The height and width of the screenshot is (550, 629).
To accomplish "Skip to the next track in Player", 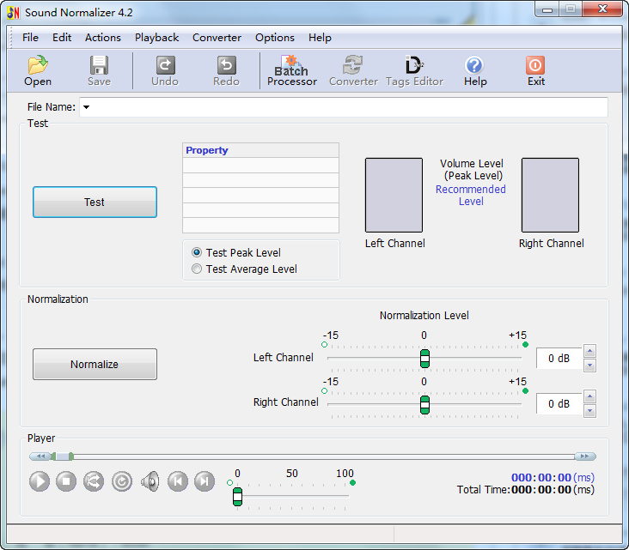I will tap(204, 481).
